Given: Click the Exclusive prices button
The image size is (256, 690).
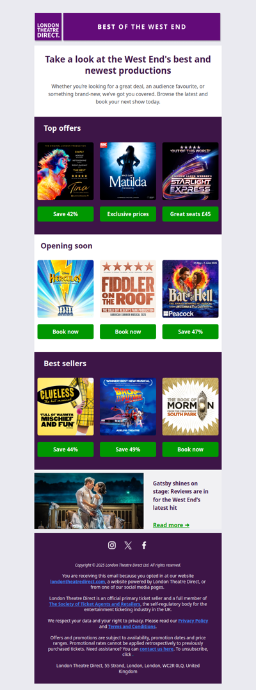Looking at the screenshot, I should [x=128, y=214].
